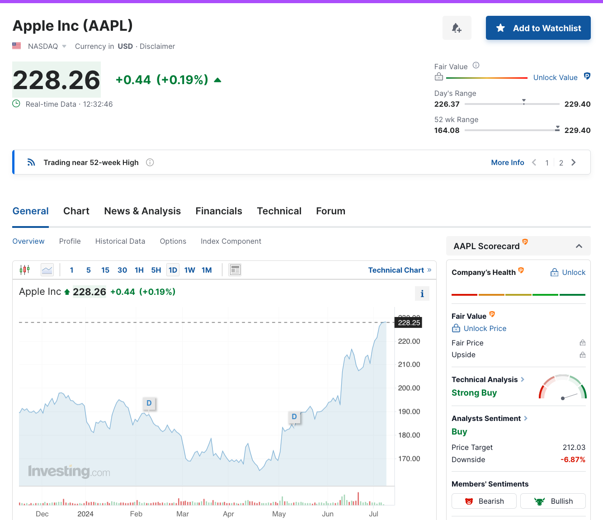Open the Technical tab
603x520 pixels.
point(279,211)
